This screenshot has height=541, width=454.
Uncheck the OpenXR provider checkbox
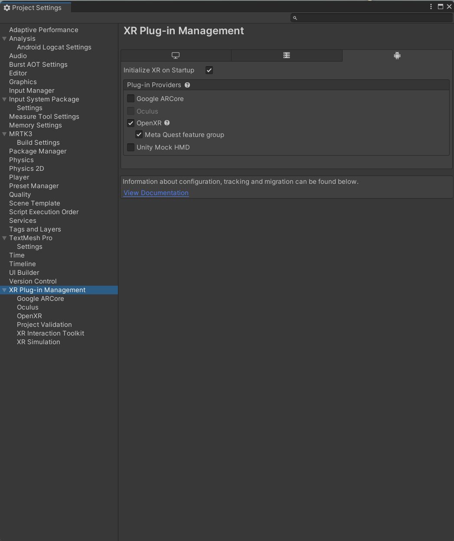pyautogui.click(x=131, y=123)
